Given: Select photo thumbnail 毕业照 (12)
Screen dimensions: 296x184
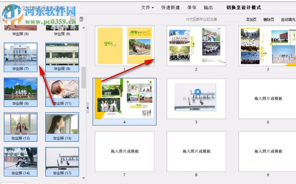Looking at the screenshot, I should coord(20,127).
